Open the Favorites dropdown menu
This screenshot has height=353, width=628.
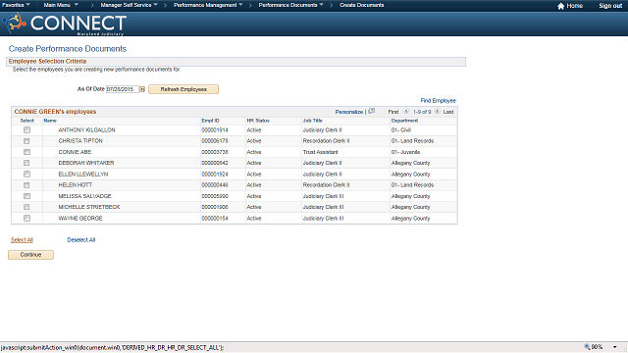click(x=16, y=5)
